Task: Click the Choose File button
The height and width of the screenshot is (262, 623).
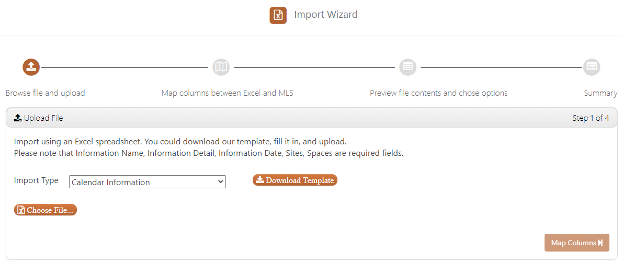Action: 46,210
